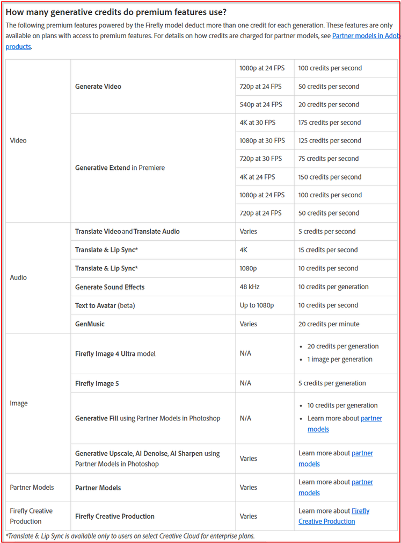The height and width of the screenshot is (543, 401).
Task: Select the Text to Avatar (beta) cell
Action: (x=105, y=305)
